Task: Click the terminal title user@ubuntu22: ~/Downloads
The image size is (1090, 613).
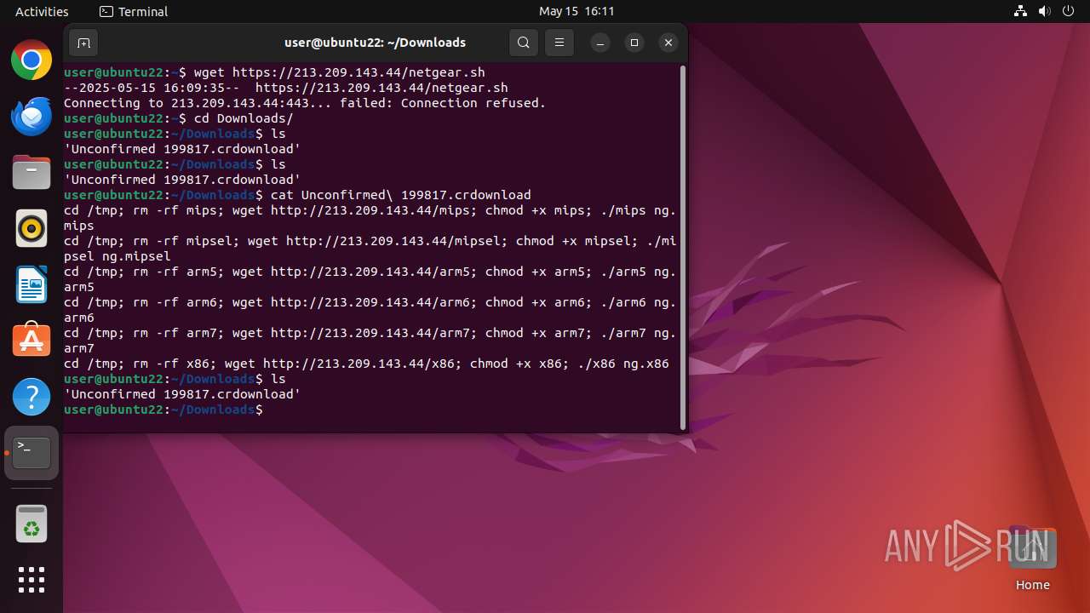Action: pyautogui.click(x=375, y=43)
